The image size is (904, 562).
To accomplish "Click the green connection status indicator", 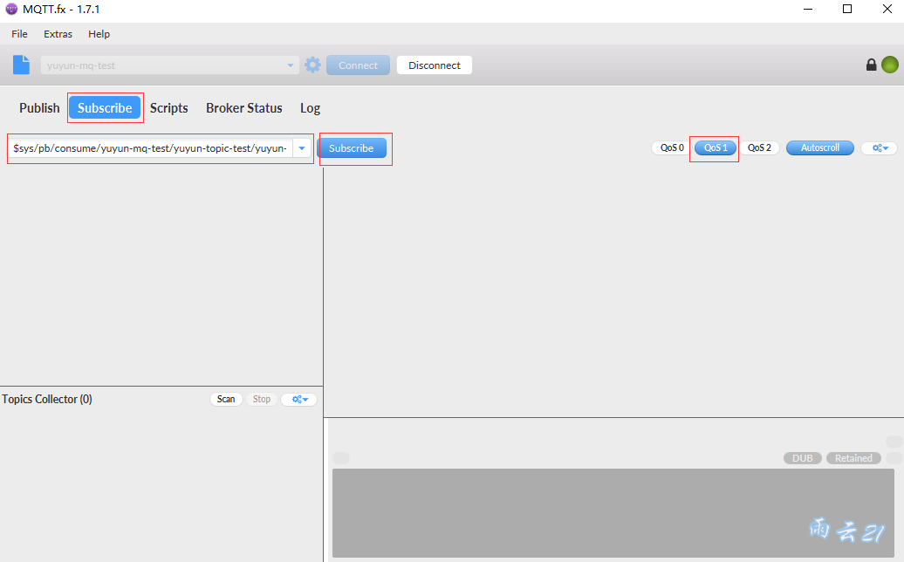I will (x=889, y=65).
